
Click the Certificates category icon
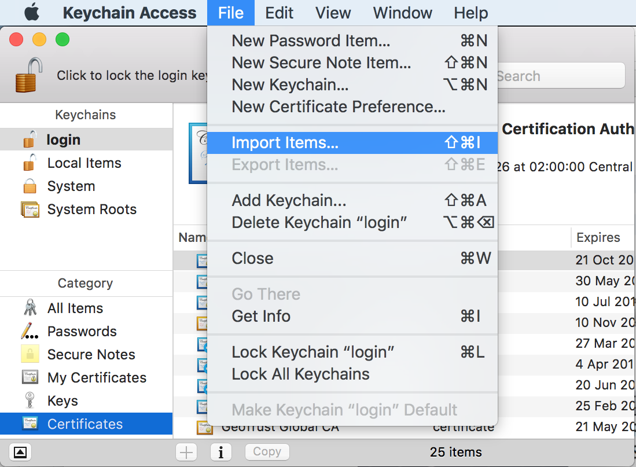pos(30,423)
